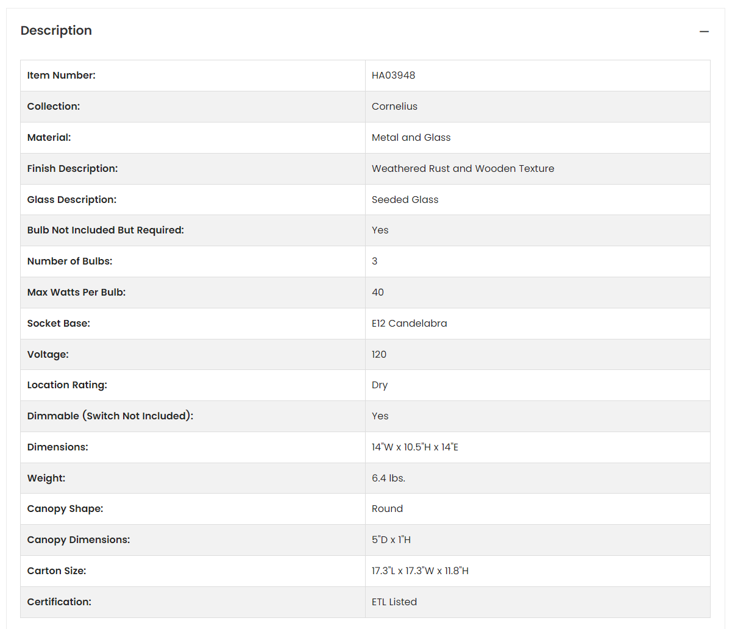
Task: Click the Max Watts Per Bulb value 40
Action: tap(378, 293)
